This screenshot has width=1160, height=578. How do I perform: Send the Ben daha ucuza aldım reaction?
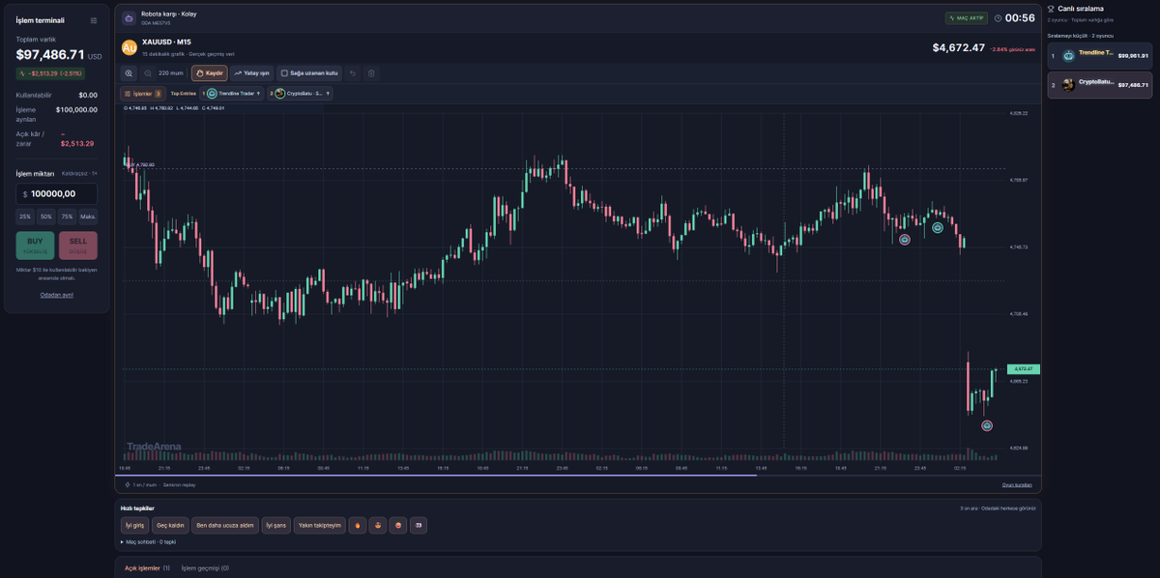click(225, 525)
